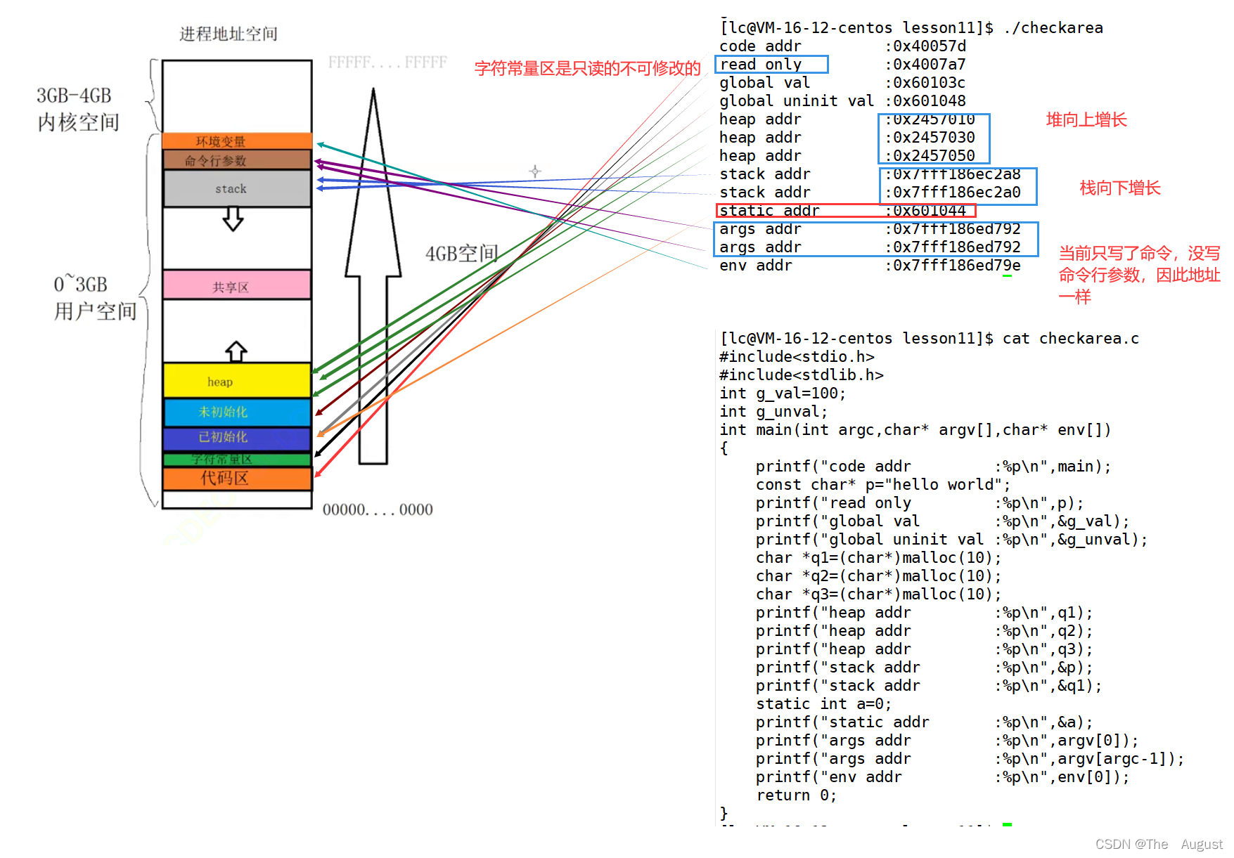Click the int g_unval; declaration
The width and height of the screenshot is (1234, 858).
point(773,411)
